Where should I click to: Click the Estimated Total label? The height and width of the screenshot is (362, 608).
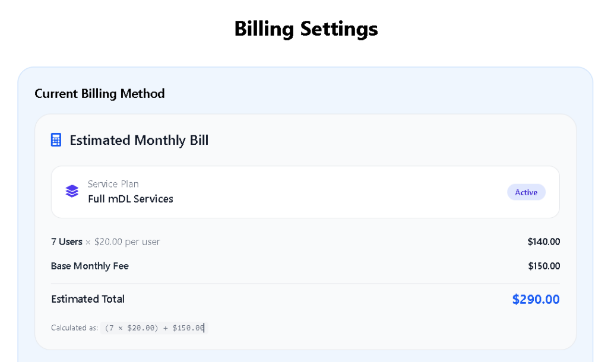[x=88, y=299]
